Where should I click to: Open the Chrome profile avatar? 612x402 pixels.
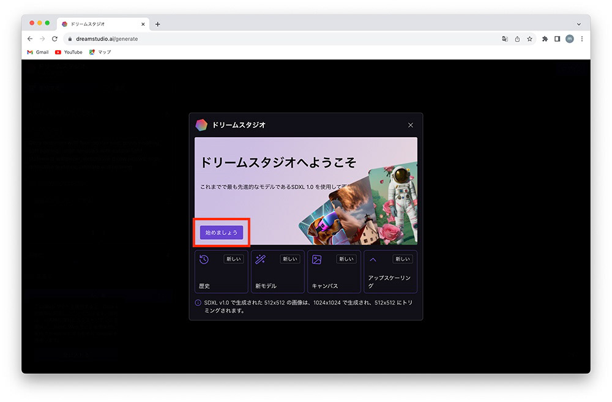tap(569, 39)
